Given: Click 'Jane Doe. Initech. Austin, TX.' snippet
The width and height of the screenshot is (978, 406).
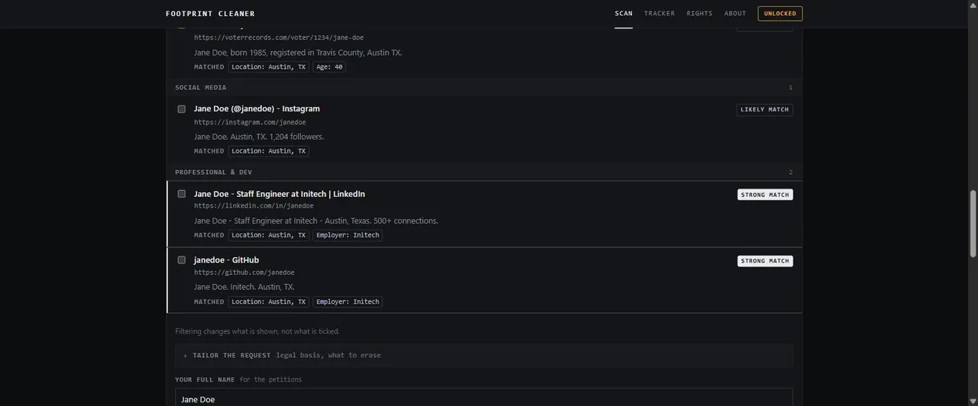Looking at the screenshot, I should click(x=244, y=287).
